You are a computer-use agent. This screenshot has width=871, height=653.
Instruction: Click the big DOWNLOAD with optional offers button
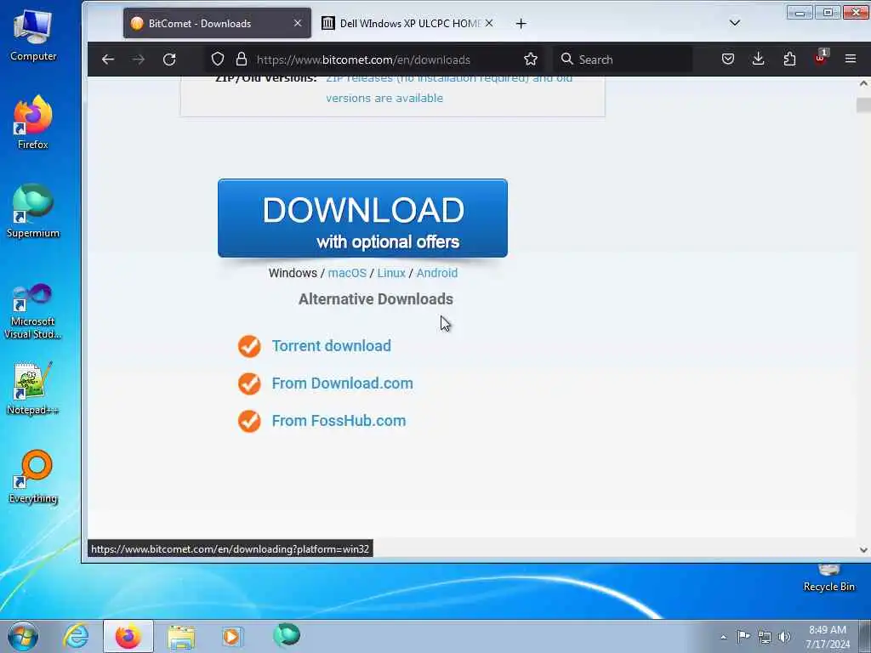(x=362, y=219)
